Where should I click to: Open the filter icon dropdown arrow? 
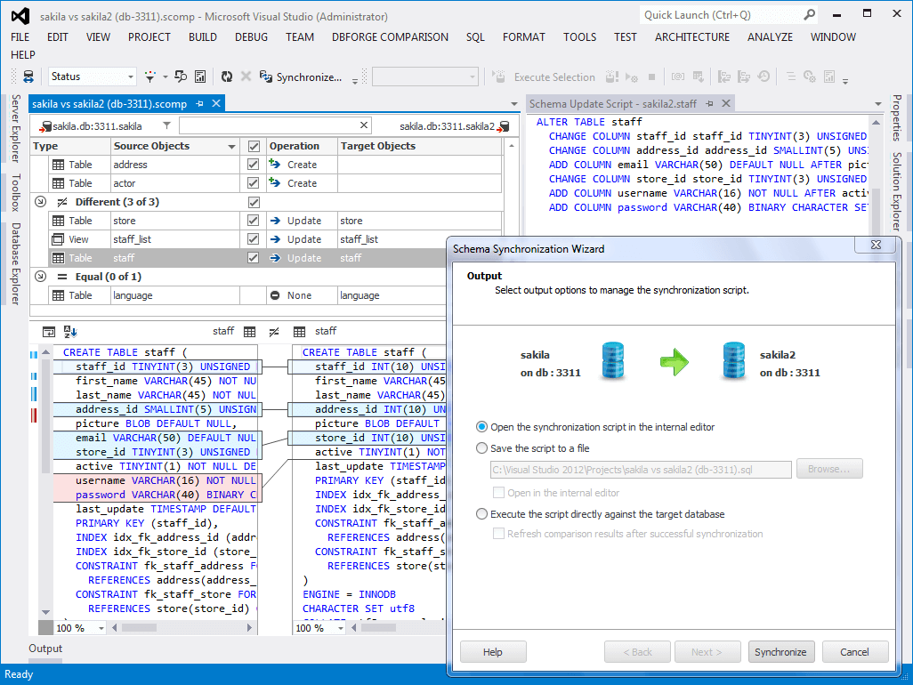click(166, 77)
